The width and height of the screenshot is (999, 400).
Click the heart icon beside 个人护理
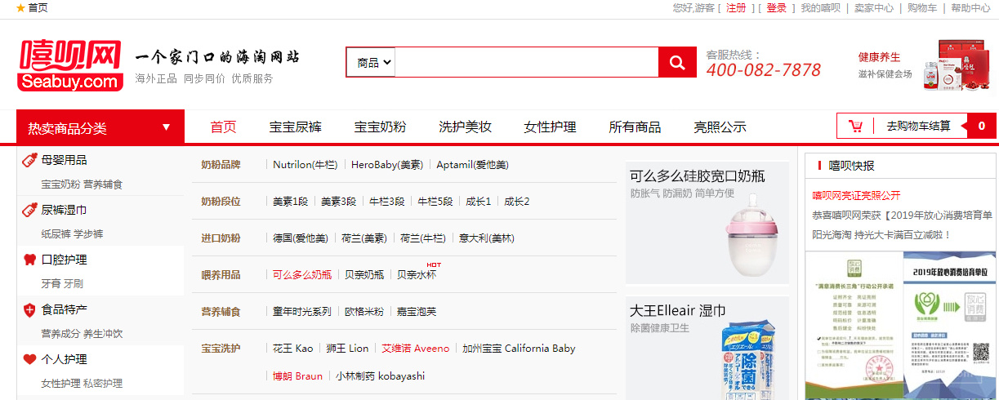pyautogui.click(x=29, y=359)
